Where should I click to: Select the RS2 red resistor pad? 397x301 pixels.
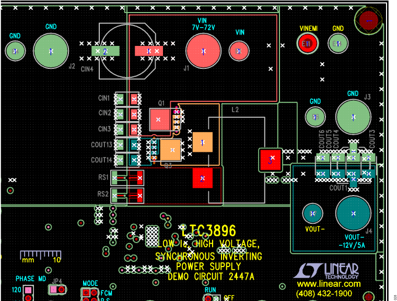point(140,196)
